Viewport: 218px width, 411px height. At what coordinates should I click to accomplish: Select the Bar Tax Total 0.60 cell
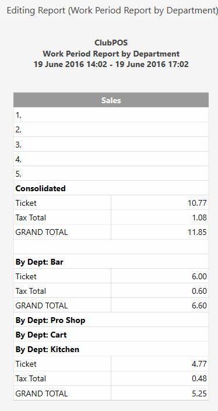(x=160, y=291)
